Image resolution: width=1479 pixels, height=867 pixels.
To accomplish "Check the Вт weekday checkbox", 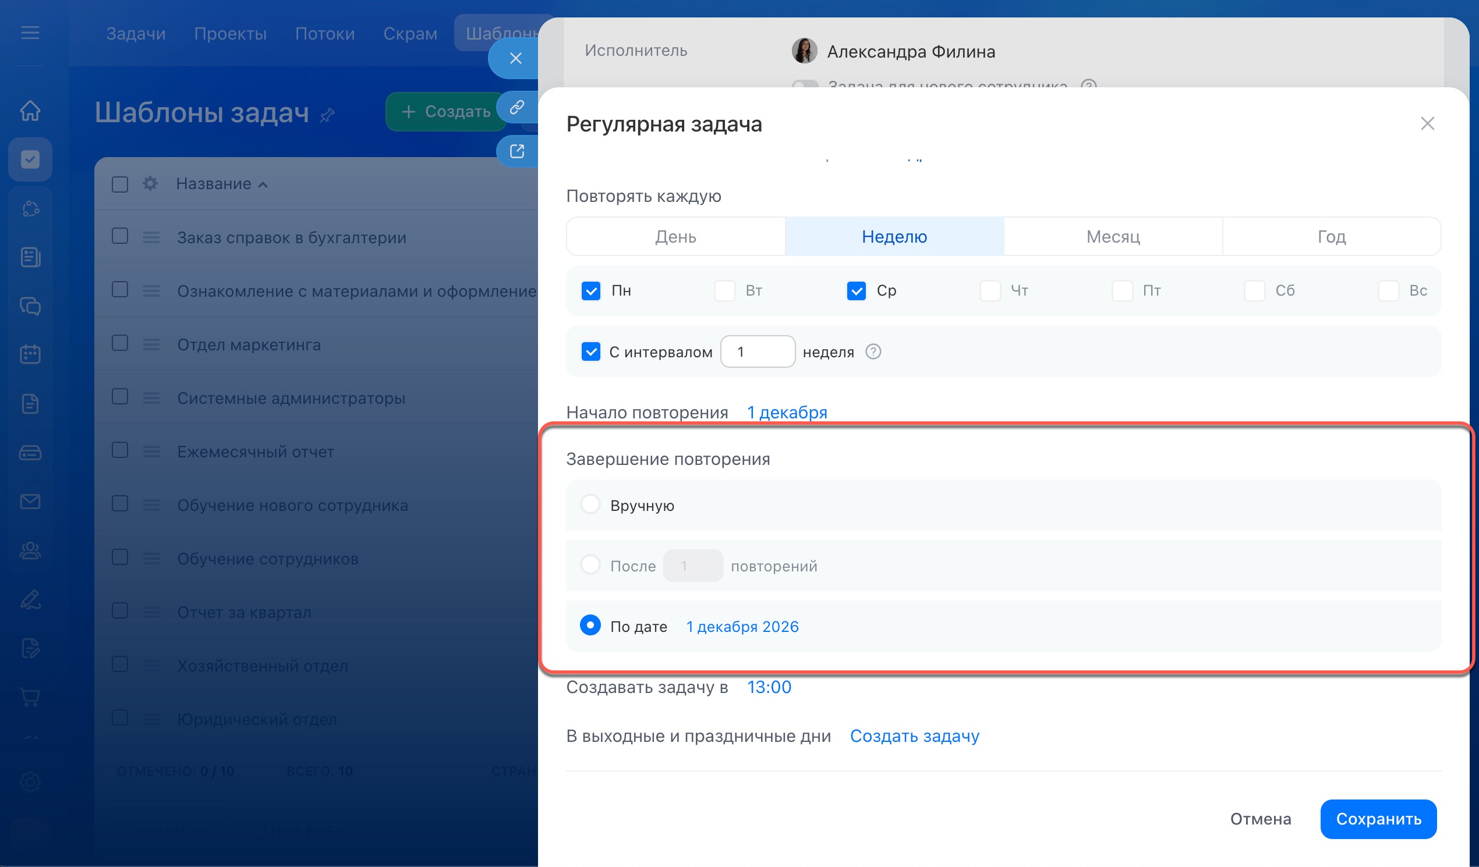I will tap(724, 290).
